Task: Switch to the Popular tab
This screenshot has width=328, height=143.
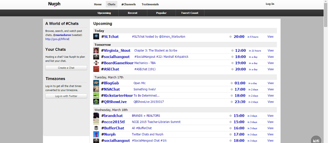Action: tap(161, 13)
